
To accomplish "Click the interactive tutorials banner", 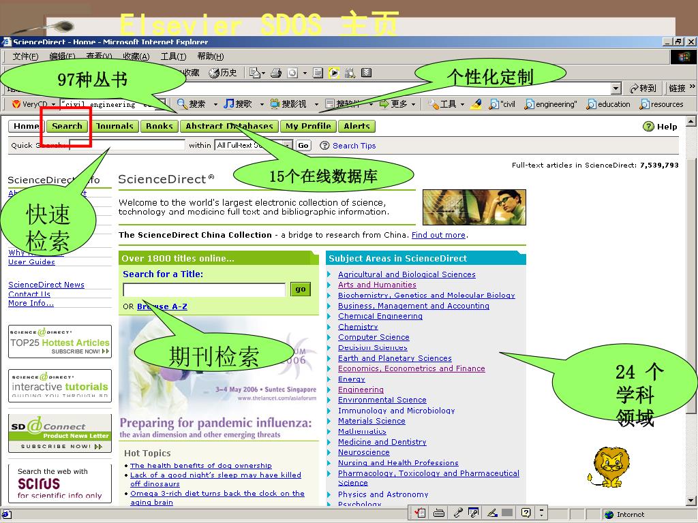I will pyautogui.click(x=60, y=385).
